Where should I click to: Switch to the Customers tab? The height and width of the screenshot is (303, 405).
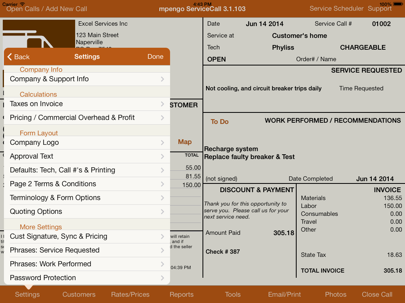tap(79, 294)
